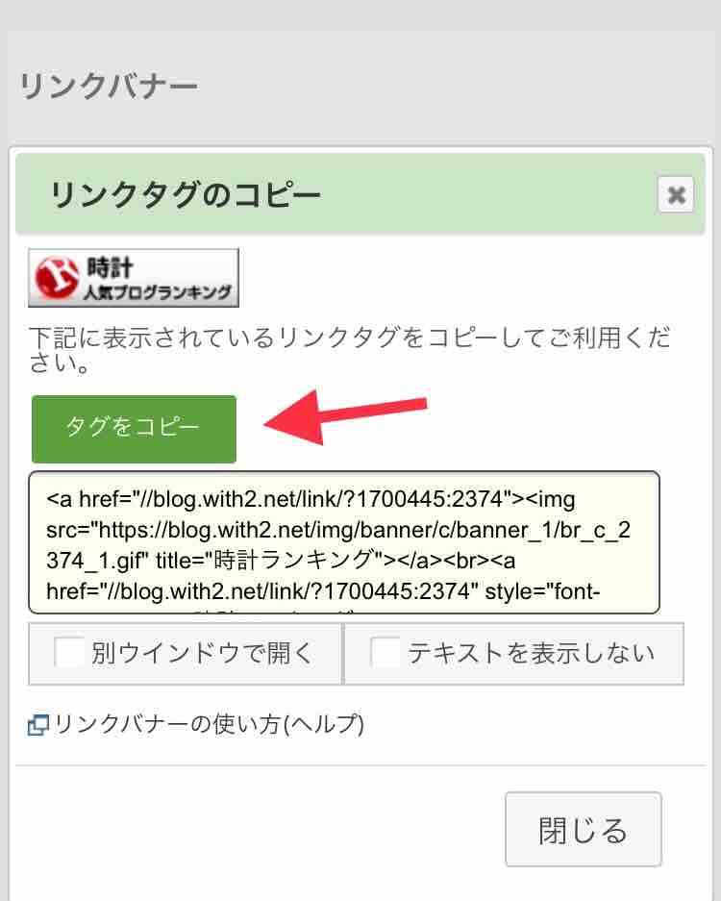Click the タグをコピー green button
The height and width of the screenshot is (901, 721).
134,429
